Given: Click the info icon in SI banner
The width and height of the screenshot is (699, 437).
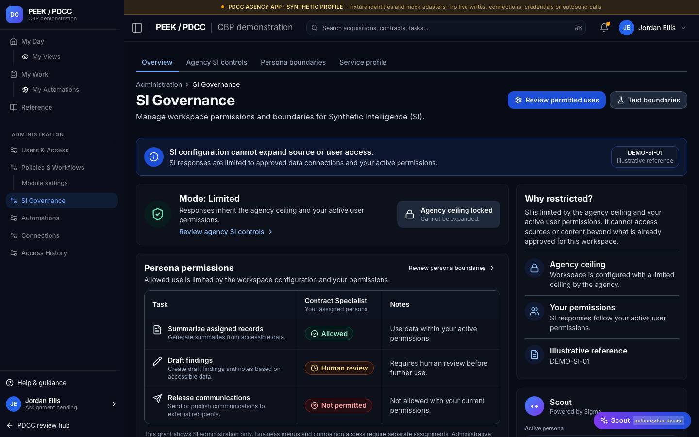Looking at the screenshot, I should point(154,157).
